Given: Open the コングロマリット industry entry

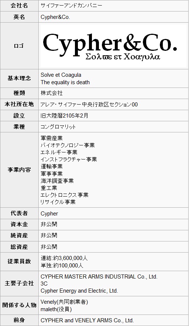Looking at the screenshot, I should [58, 127].
